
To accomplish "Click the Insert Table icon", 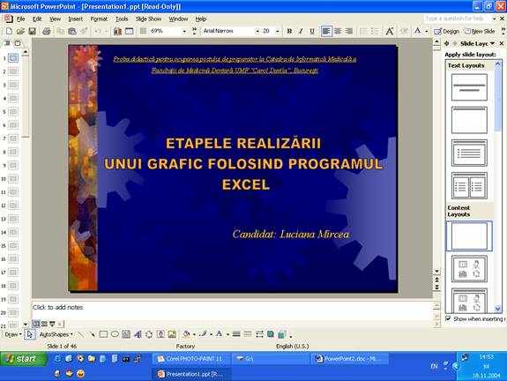I will (x=130, y=31).
